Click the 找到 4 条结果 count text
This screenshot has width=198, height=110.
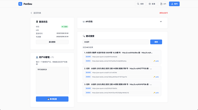pos(88,47)
